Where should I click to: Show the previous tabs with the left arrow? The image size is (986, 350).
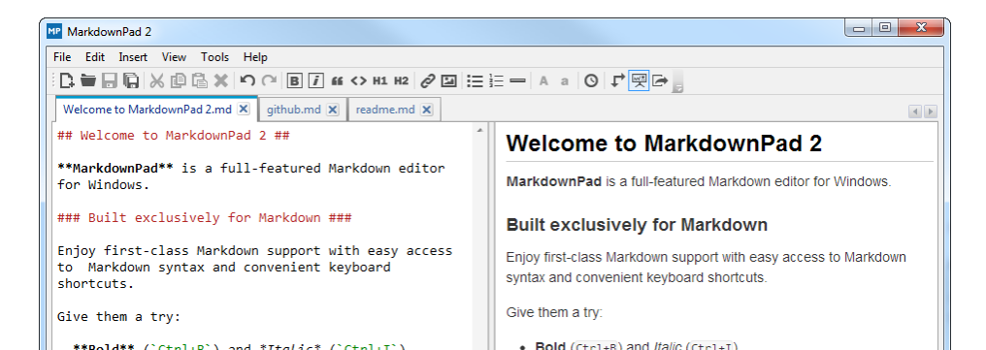(x=915, y=111)
